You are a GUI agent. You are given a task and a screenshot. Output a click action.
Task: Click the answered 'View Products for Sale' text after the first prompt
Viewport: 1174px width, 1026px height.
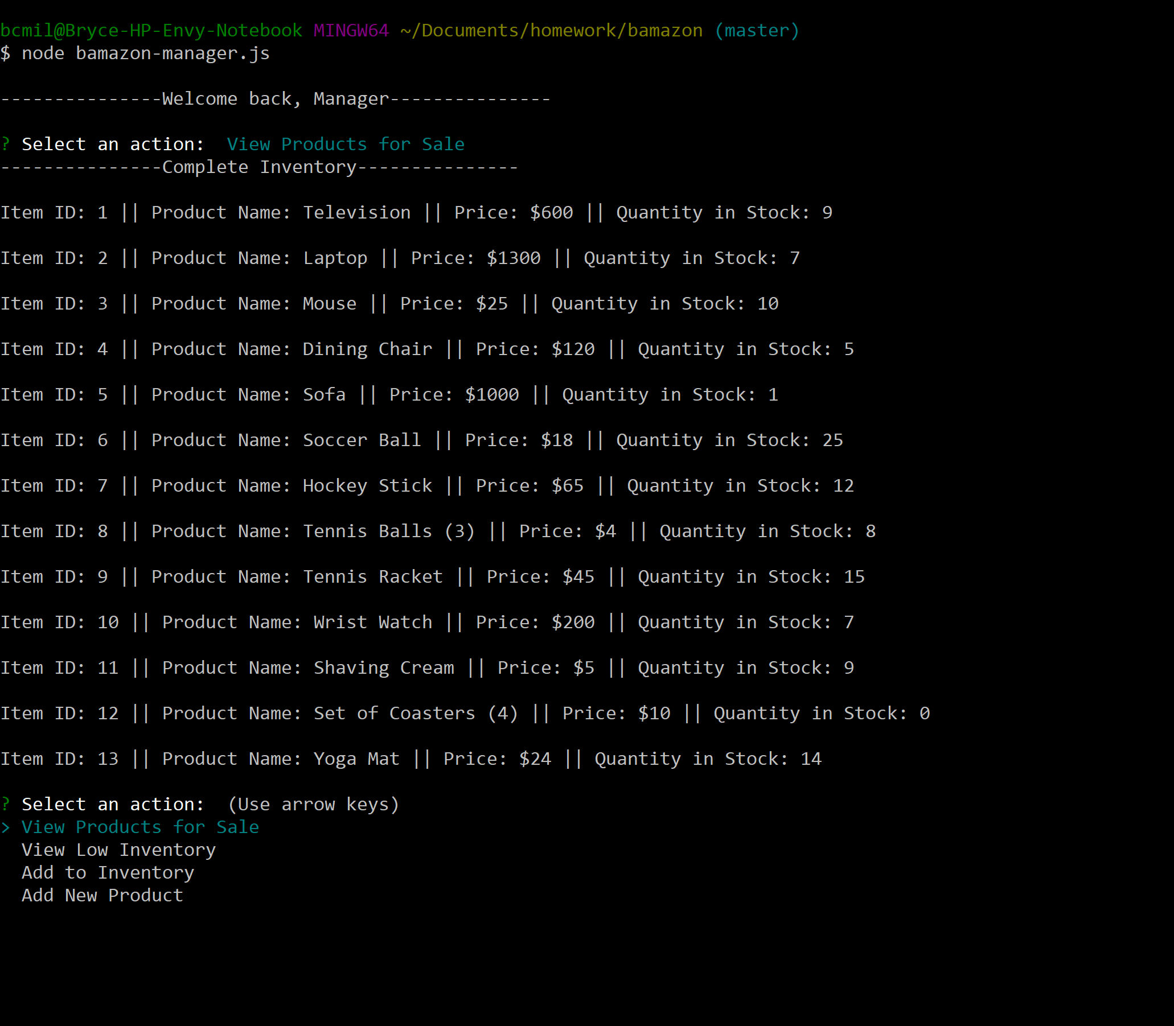(346, 145)
